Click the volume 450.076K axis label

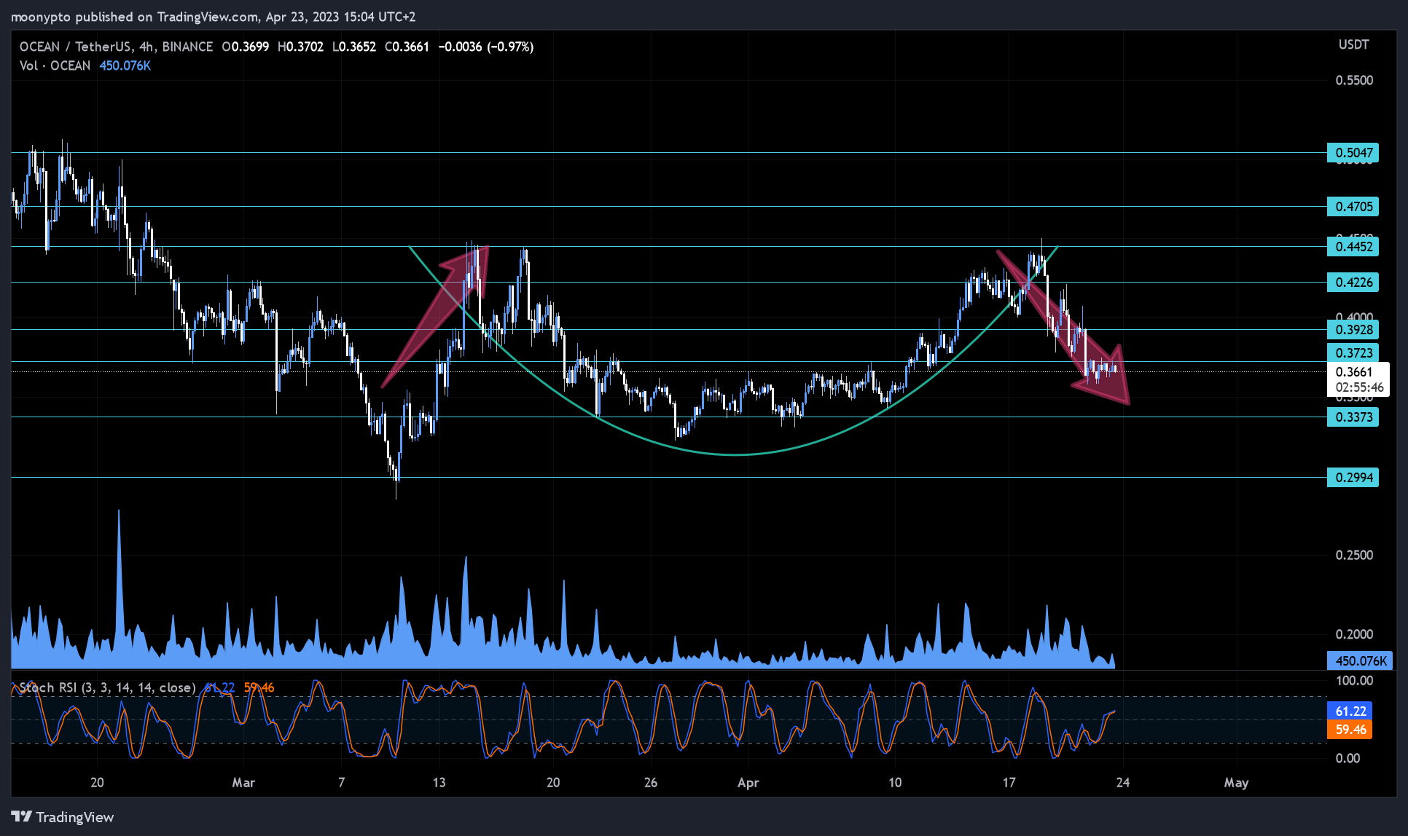[1360, 661]
